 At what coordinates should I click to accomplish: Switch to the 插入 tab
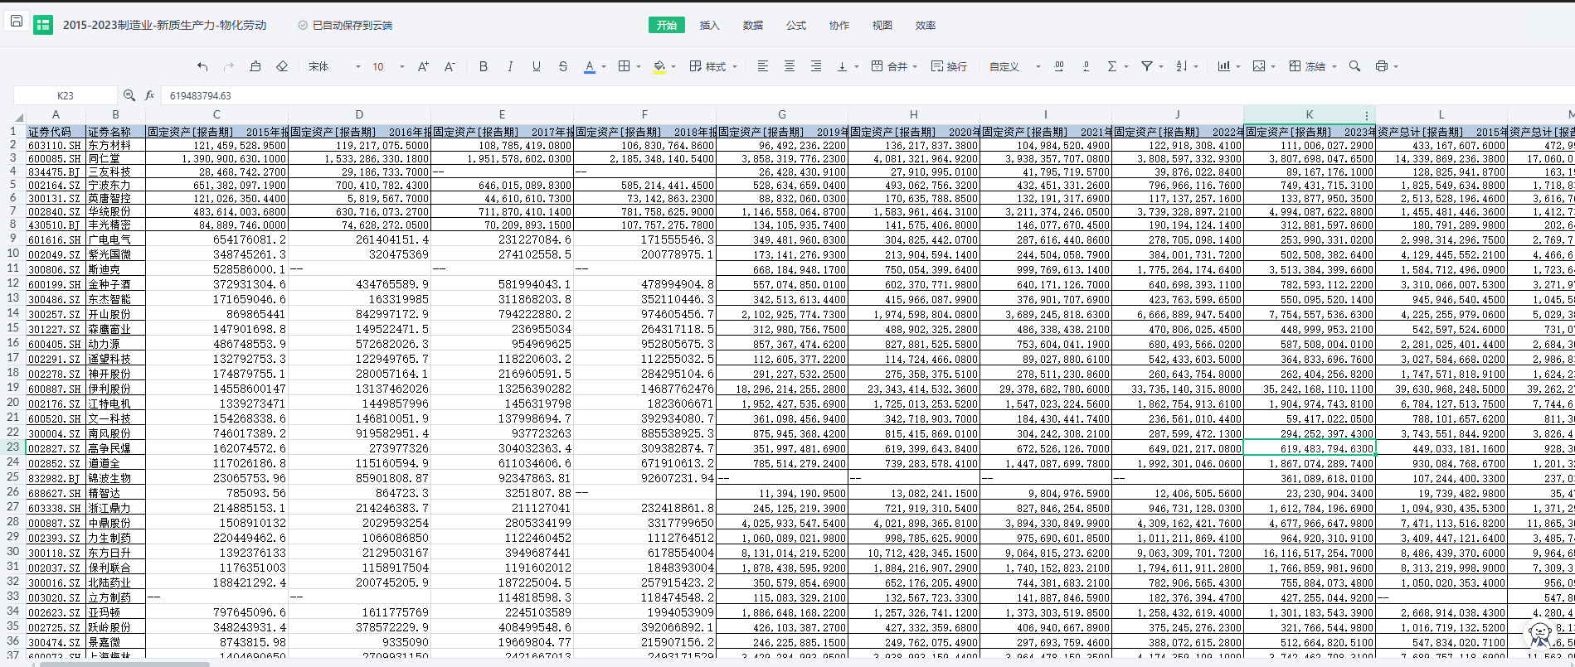(x=710, y=25)
